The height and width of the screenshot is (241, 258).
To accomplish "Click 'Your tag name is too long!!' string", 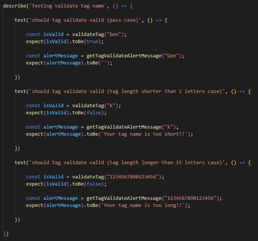I will pos(143,205).
